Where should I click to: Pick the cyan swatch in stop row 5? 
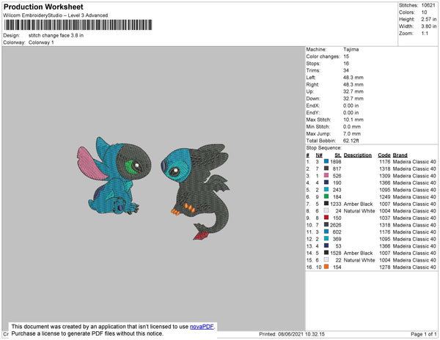click(326, 189)
